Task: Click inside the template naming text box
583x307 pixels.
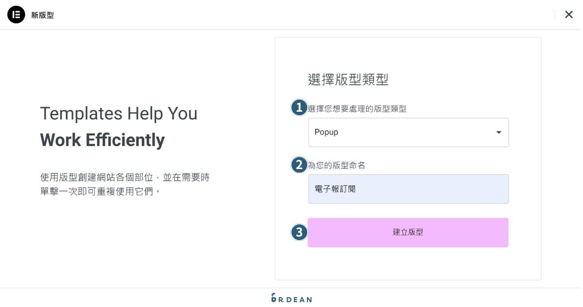Action: pyautogui.click(x=408, y=188)
